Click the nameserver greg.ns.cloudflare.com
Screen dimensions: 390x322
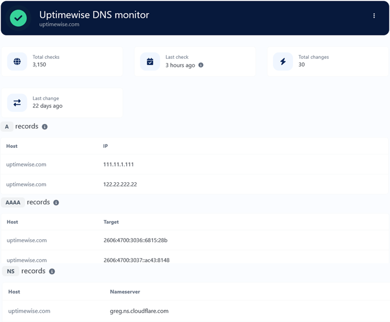139,311
